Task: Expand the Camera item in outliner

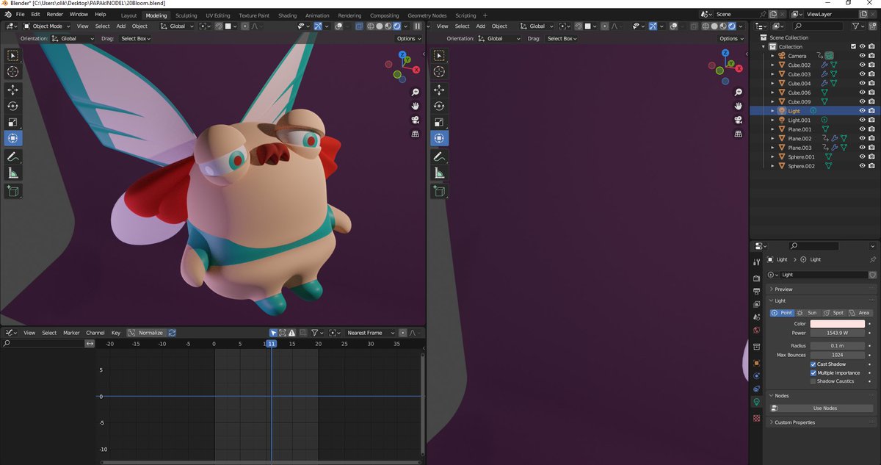Action: tap(772, 56)
